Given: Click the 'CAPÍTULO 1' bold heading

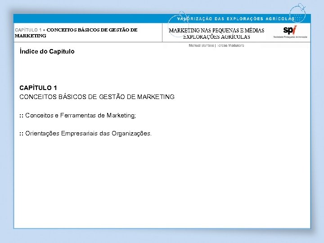Looking at the screenshot, I should point(38,88).
